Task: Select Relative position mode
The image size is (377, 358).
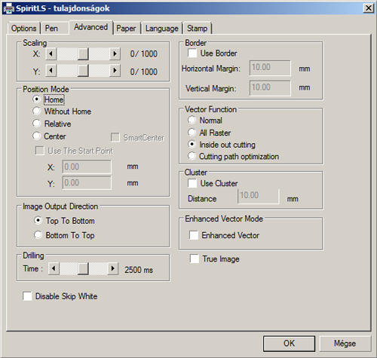Action: coord(52,124)
